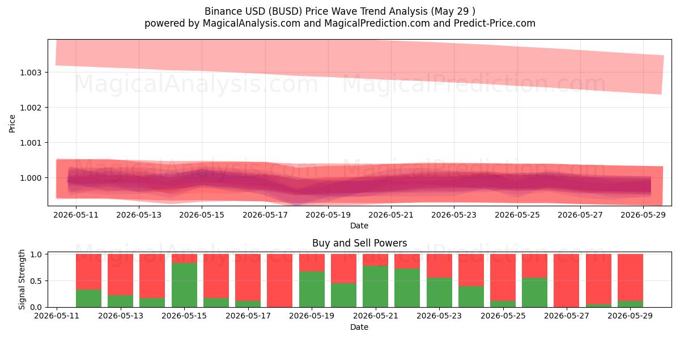This screenshot has height=340, width=680.
Task: Click the green buy bar for 2026-05-13
Action: [x=121, y=301]
